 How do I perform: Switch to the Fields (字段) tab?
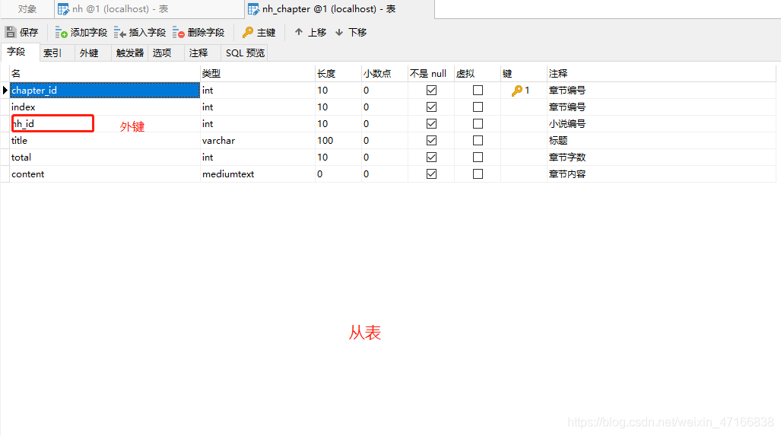click(x=20, y=52)
